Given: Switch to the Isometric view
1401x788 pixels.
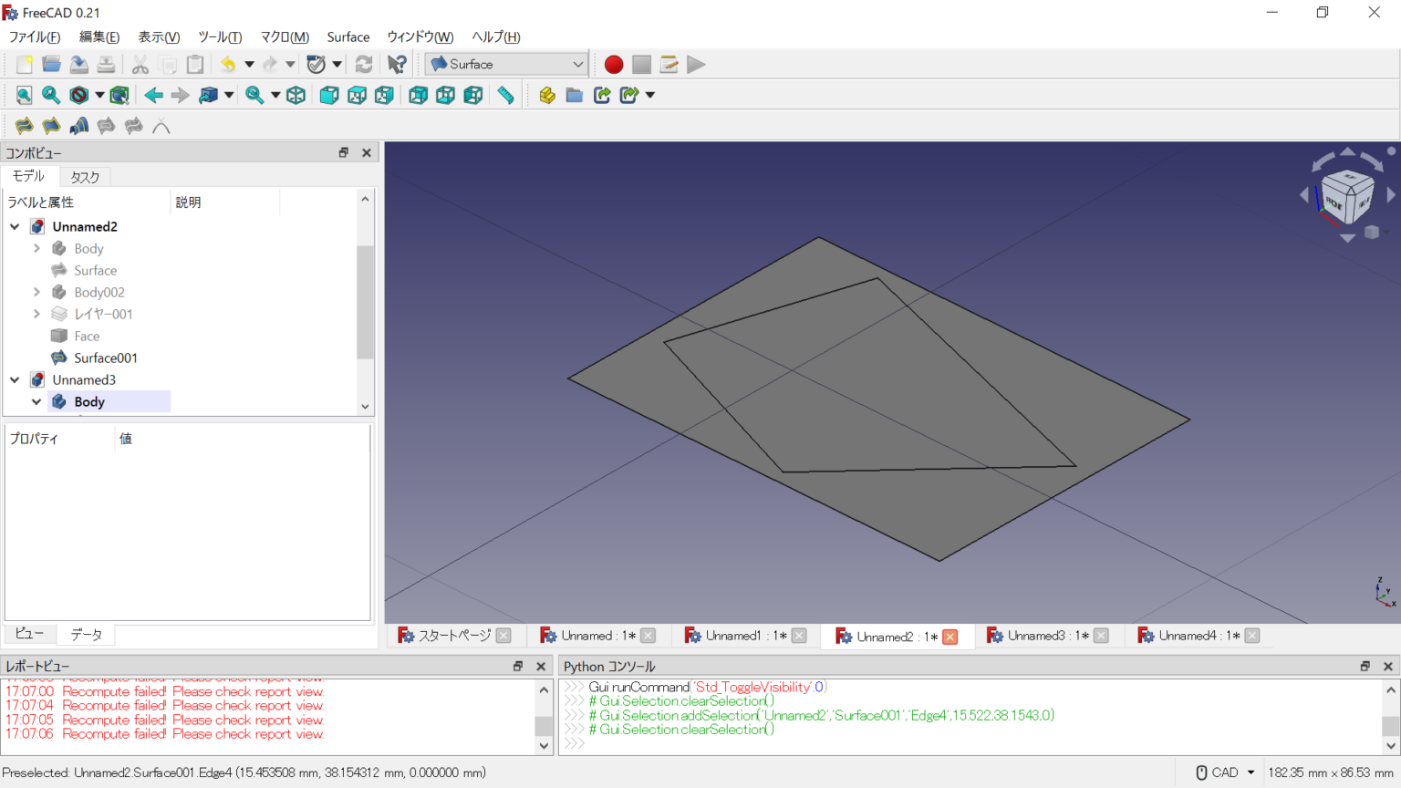Looking at the screenshot, I should coord(296,95).
